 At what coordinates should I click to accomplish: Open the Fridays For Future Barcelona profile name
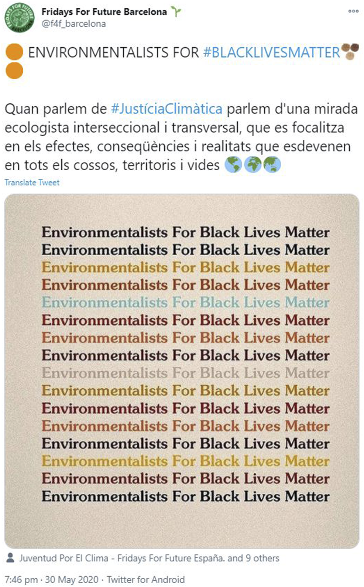[104, 12]
